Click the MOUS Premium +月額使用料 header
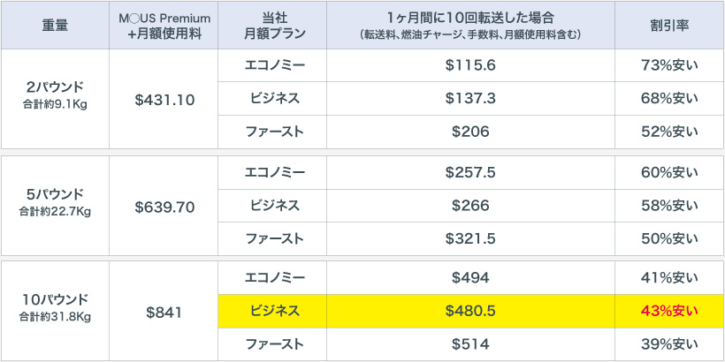The height and width of the screenshot is (362, 725). coord(164,25)
